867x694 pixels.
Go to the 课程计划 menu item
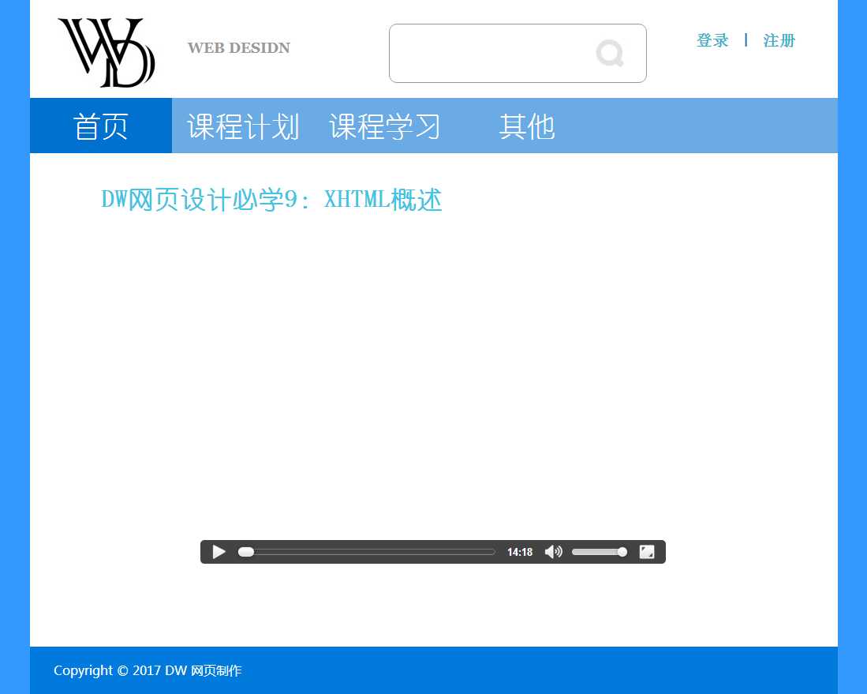click(x=243, y=126)
